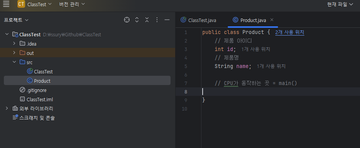The image size is (360, 148).
Task: Click the 외부 라이브러리 library icon
Action: pyautogui.click(x=15, y=108)
